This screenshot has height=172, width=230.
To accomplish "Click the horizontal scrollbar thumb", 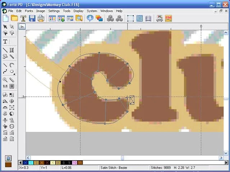I will 122,158.
